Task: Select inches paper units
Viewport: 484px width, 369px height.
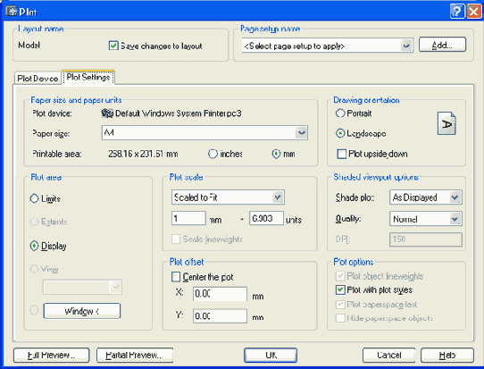Action: pyautogui.click(x=213, y=154)
